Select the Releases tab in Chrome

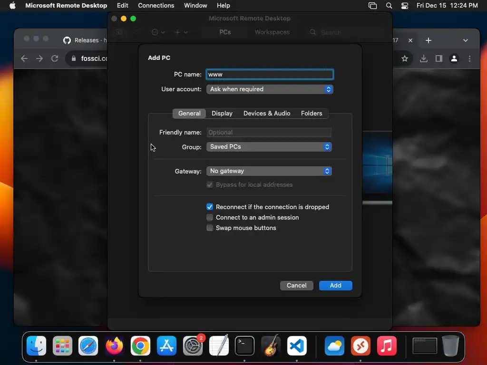85,40
